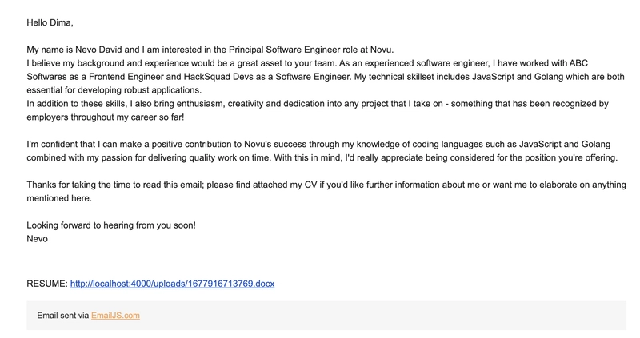Screen dimensions: 640x338
Task: Click the phrase 'essential for developing robust applications.'
Action: [x=114, y=90]
